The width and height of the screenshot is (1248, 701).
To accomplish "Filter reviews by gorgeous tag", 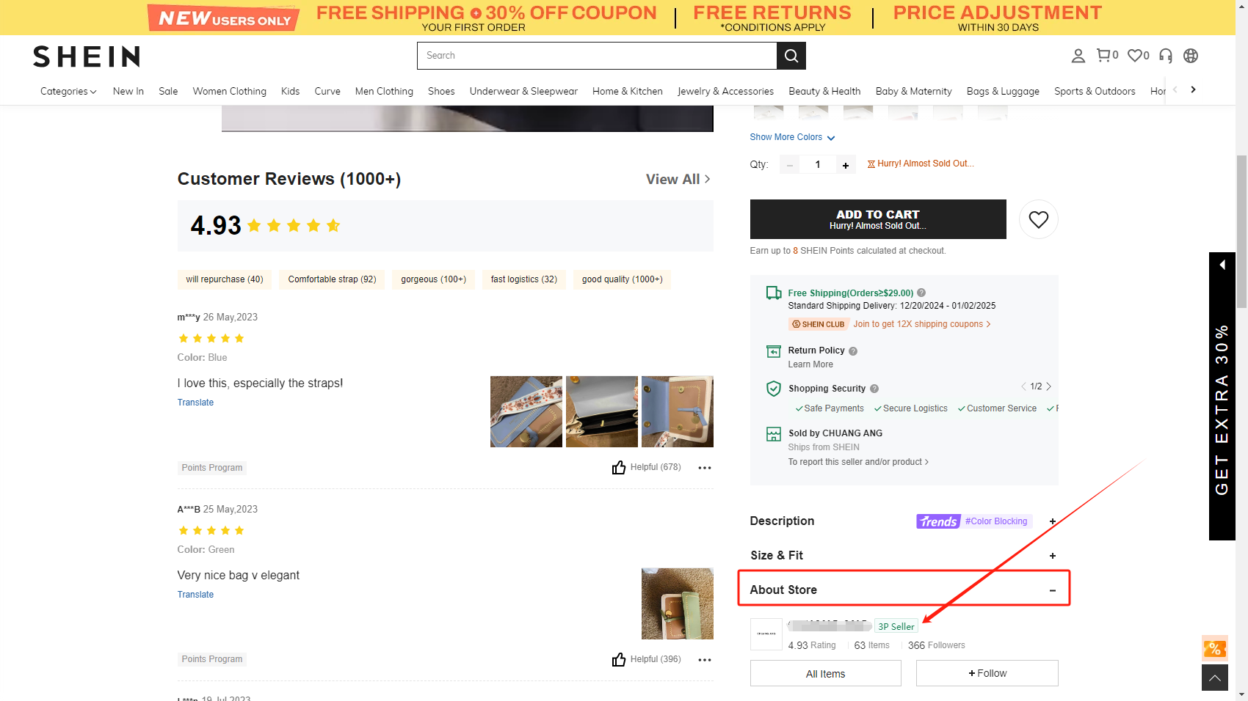I will [433, 279].
